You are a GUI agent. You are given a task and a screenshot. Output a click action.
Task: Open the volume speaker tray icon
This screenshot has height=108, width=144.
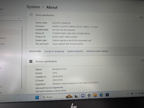pyautogui.click(x=139, y=93)
